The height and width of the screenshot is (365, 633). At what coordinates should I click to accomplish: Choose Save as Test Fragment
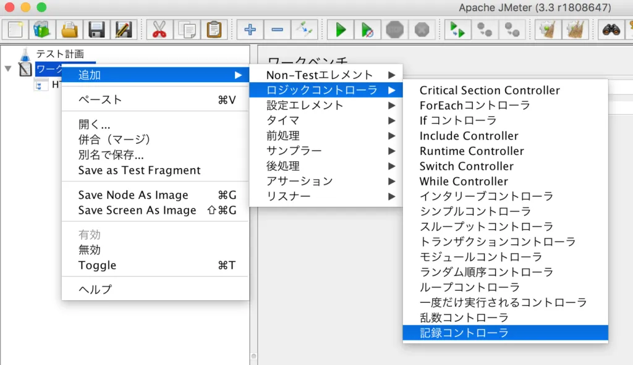point(155,170)
